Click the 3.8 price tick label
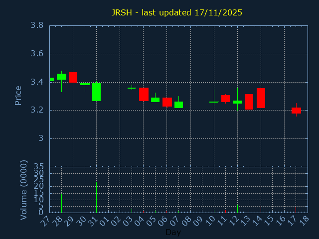Screen dimensions: 319x239 (36, 25)
